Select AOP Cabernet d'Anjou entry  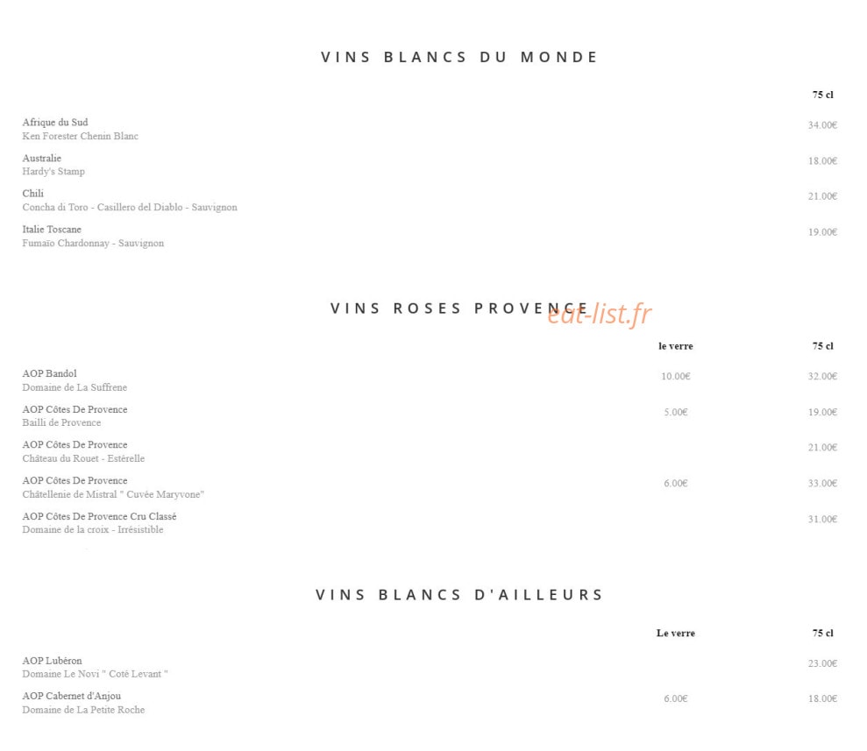[71, 696]
